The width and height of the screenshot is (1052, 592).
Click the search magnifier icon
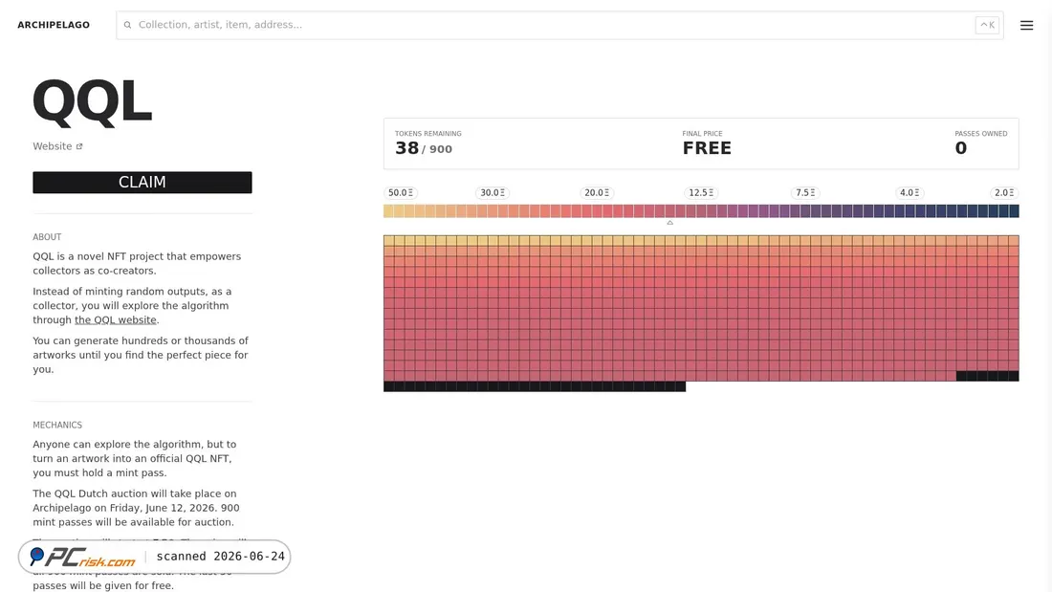pyautogui.click(x=127, y=25)
